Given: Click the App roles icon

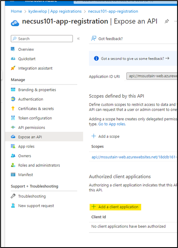Looking at the screenshot, I should [13, 146].
